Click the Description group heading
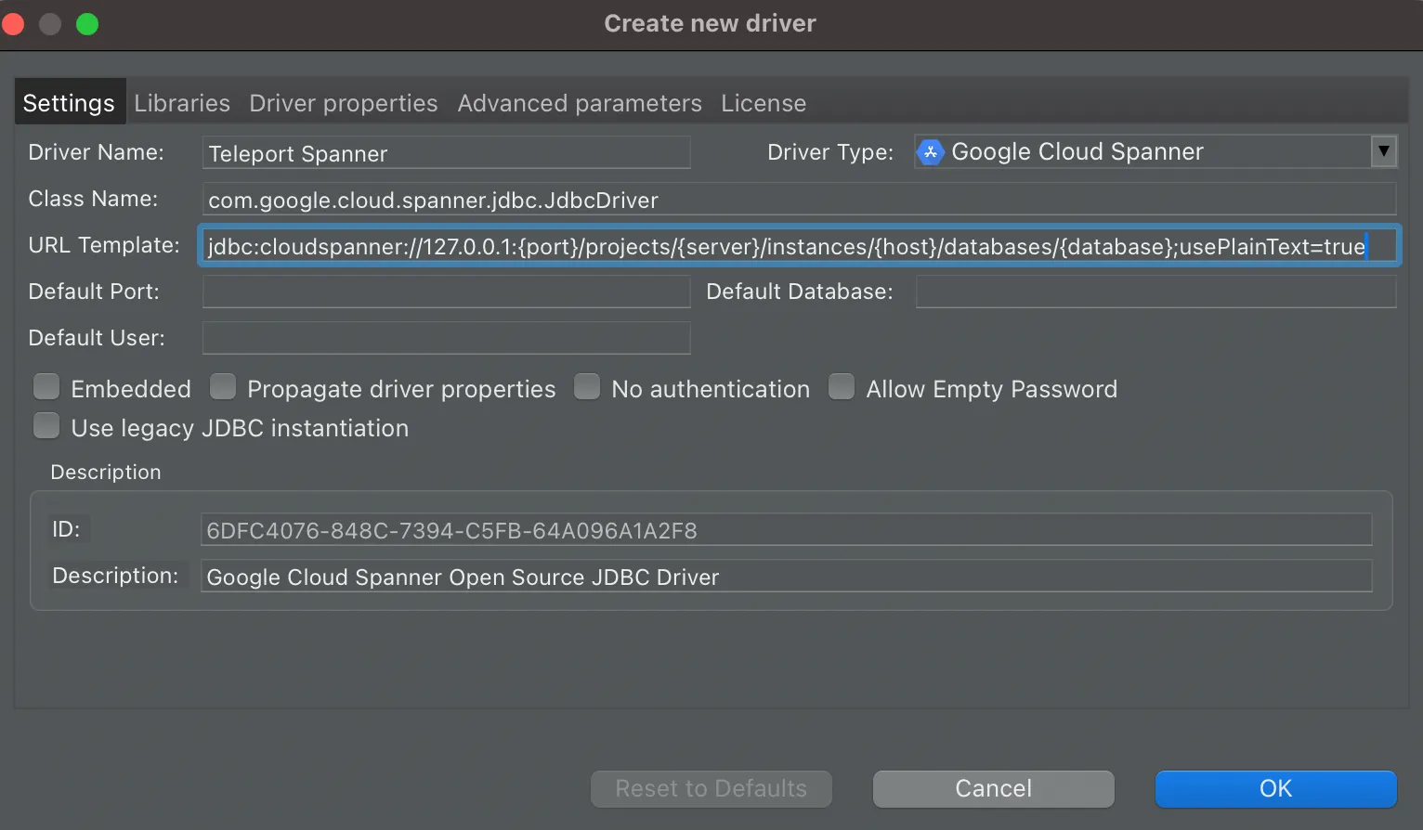The height and width of the screenshot is (830, 1423). [x=106, y=473]
